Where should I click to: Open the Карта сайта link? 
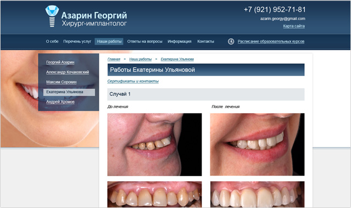coord(294,26)
